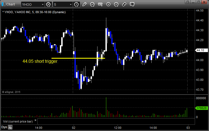Viewport: 209px width, 131px height.
Task: Maximize the chart window
Action: (x=199, y=2)
